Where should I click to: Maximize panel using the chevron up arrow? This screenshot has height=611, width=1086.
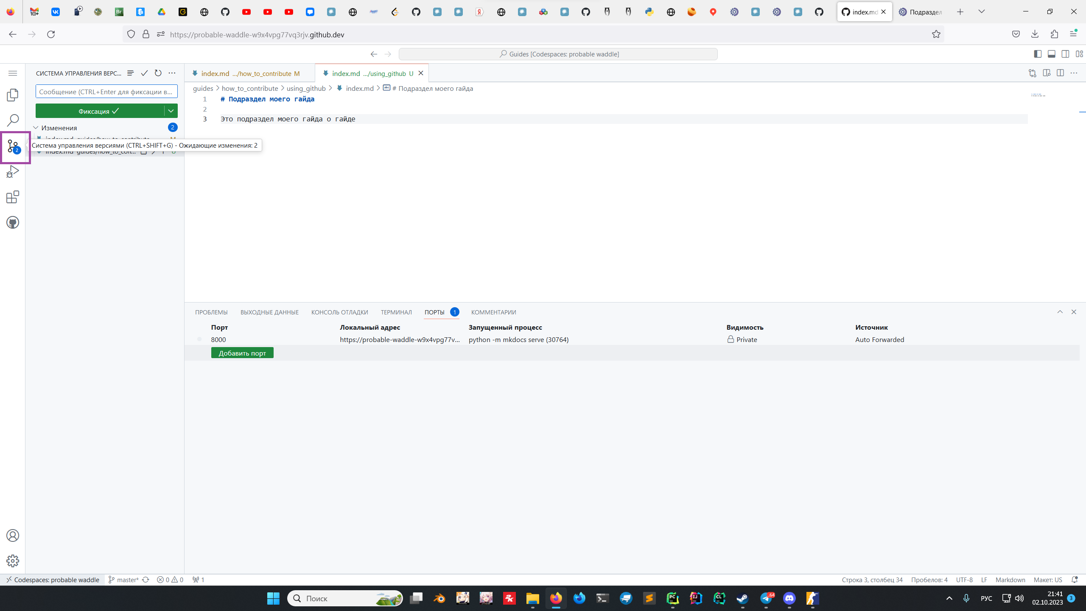click(1060, 312)
